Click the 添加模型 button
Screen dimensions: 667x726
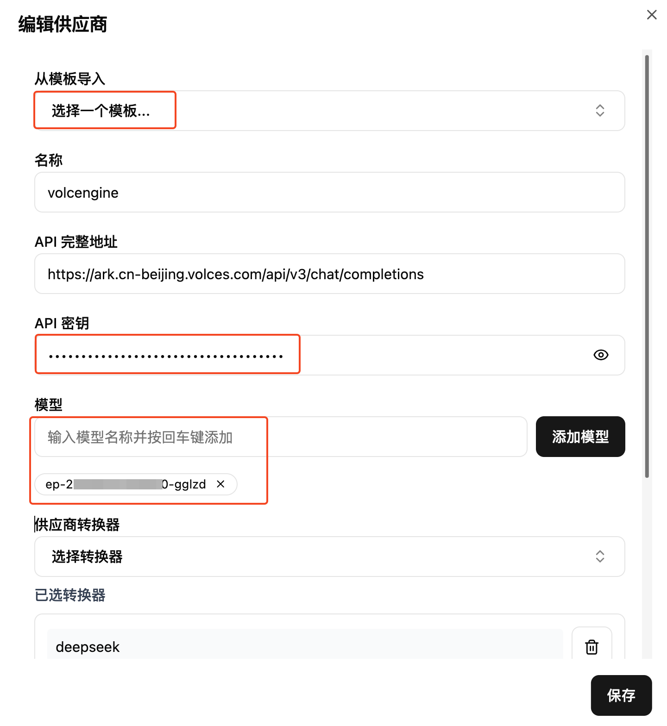click(580, 437)
